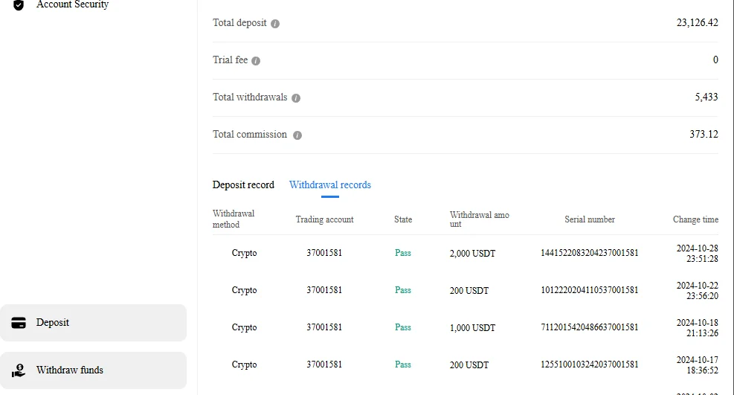The image size is (734, 395).
Task: Click the State column header
Action: 403,219
